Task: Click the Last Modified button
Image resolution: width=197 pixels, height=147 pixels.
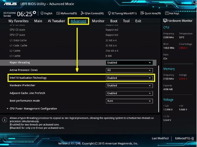Action: point(161,138)
